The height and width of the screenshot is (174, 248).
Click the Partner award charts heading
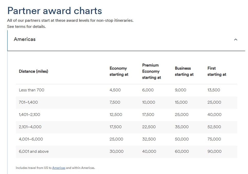55,11
